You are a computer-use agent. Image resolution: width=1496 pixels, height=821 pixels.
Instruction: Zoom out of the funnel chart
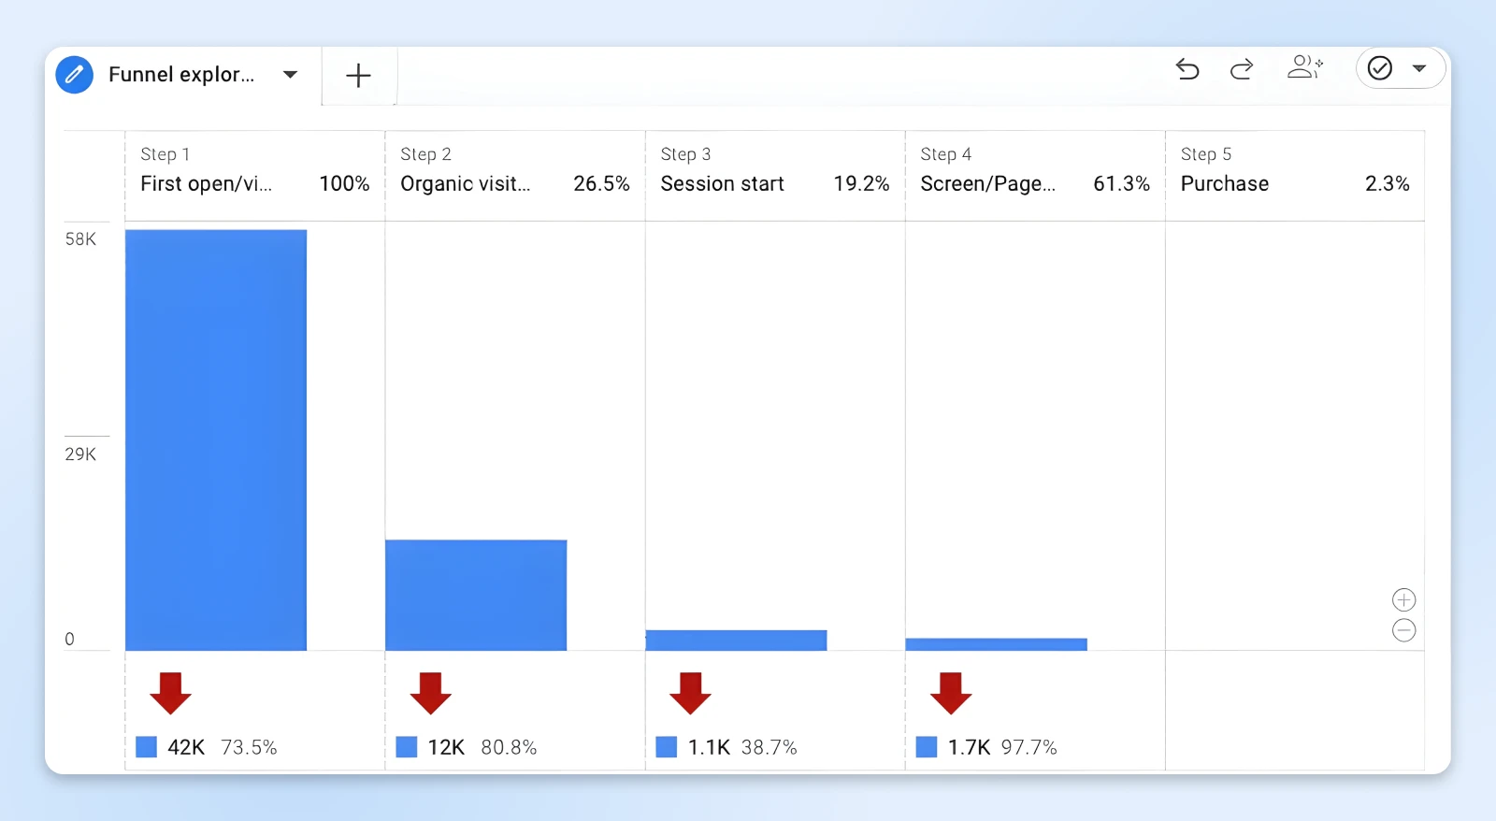pyautogui.click(x=1403, y=630)
